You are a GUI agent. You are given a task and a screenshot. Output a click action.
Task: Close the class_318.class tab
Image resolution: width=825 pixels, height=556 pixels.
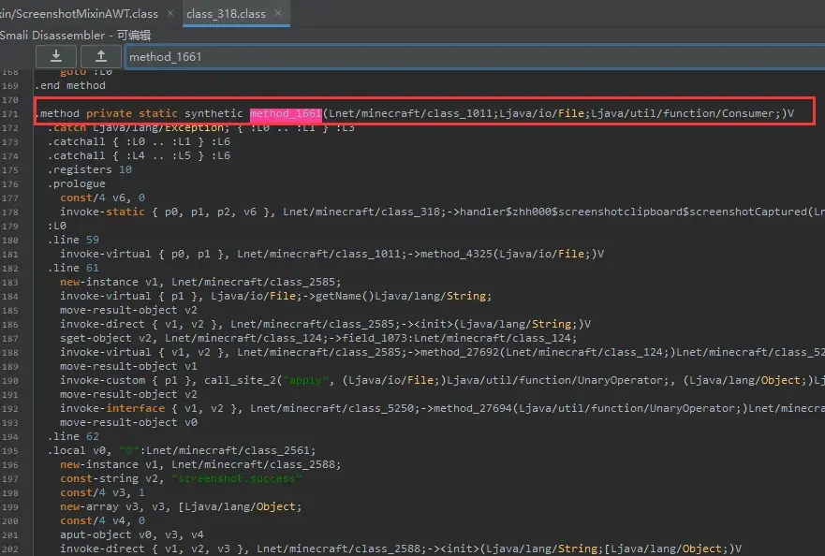tap(278, 14)
